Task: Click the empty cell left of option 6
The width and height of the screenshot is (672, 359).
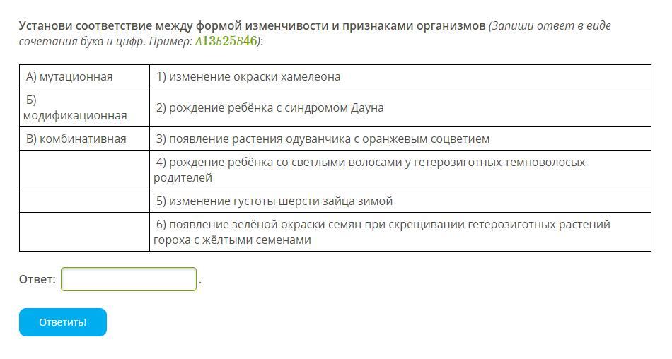Action: 84,232
